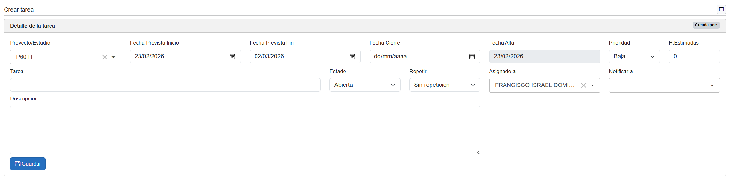The image size is (731, 182).
Task: Open the Estado dropdown
Action: [x=364, y=85]
